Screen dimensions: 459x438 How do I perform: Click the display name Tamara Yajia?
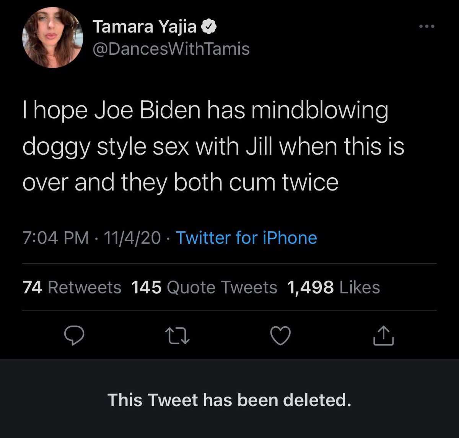point(145,27)
